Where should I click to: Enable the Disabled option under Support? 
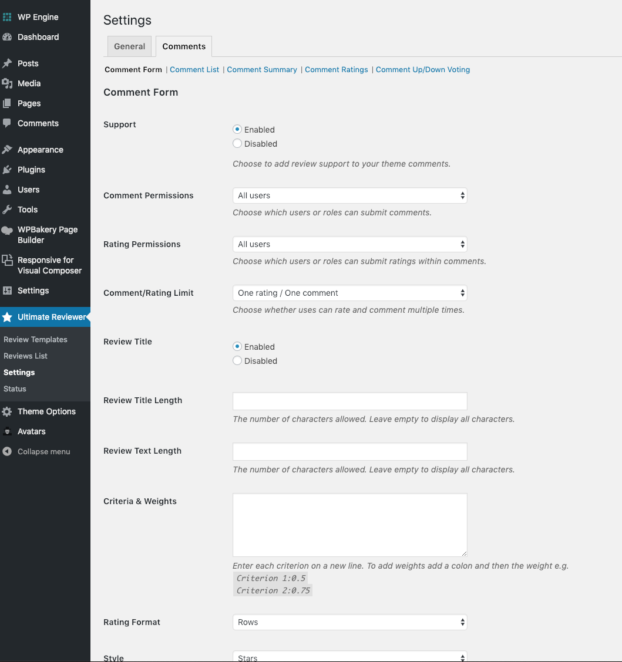point(237,143)
